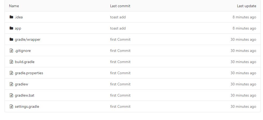Click the gradle.properties file icon

11,73
